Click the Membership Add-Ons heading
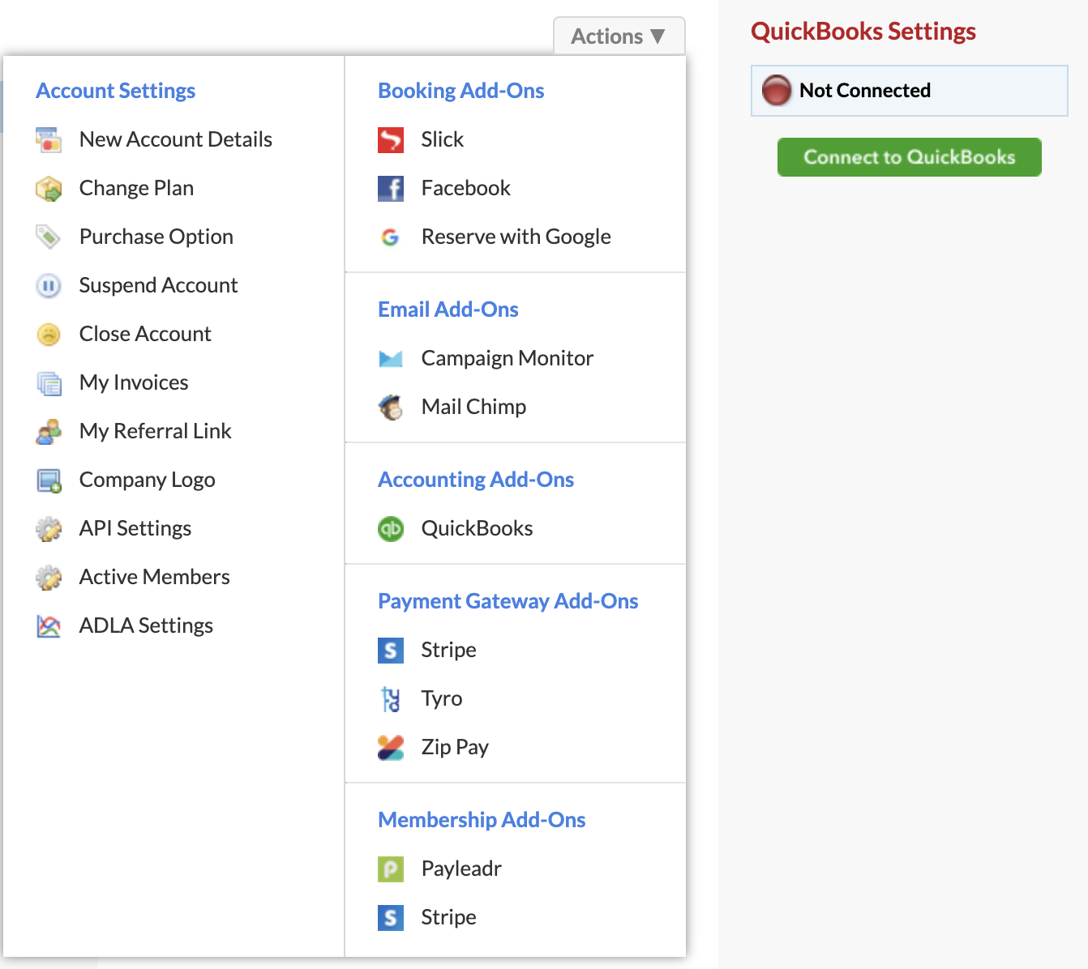1088x969 pixels. pyautogui.click(x=482, y=820)
